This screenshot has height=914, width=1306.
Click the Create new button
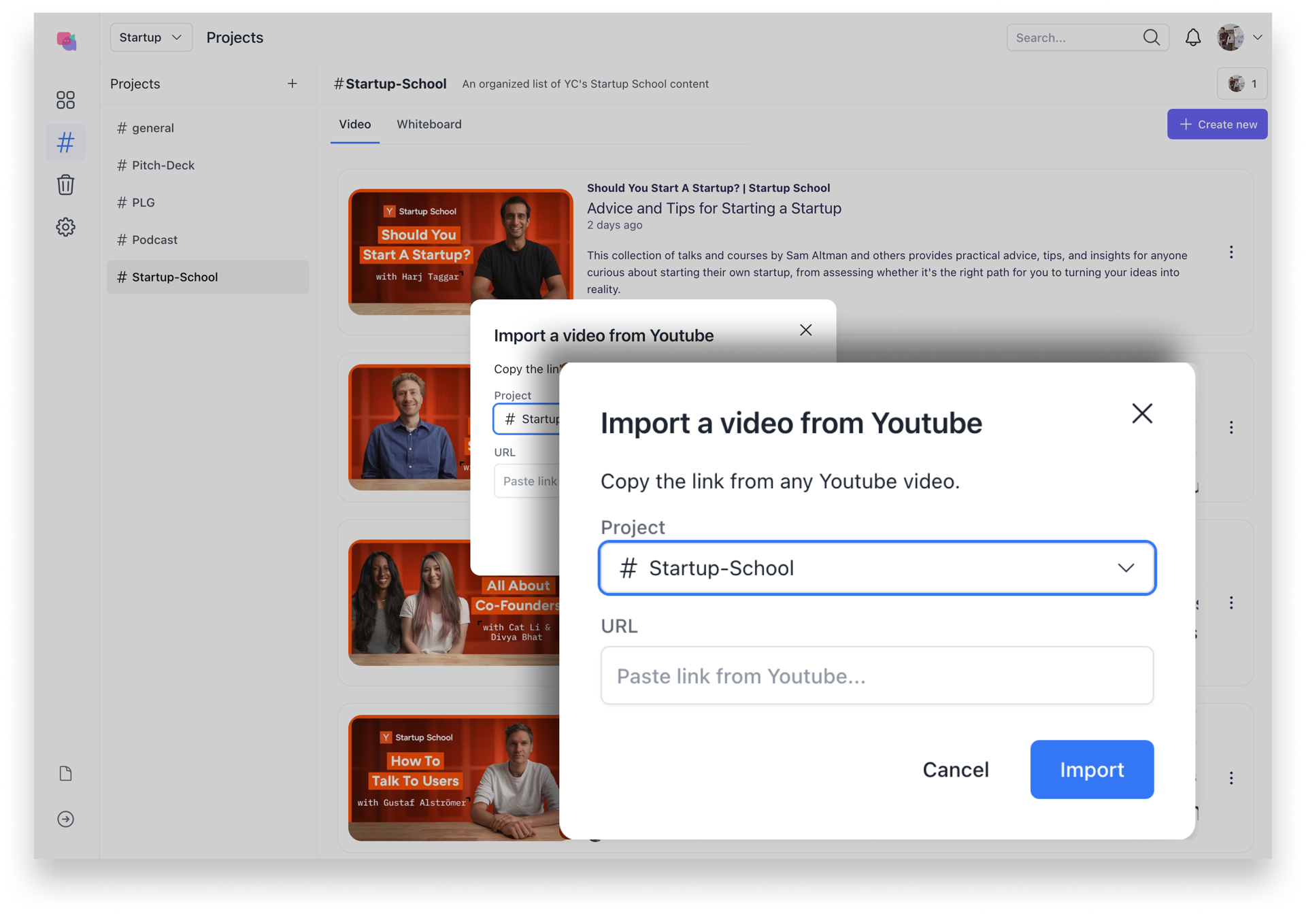point(1217,124)
